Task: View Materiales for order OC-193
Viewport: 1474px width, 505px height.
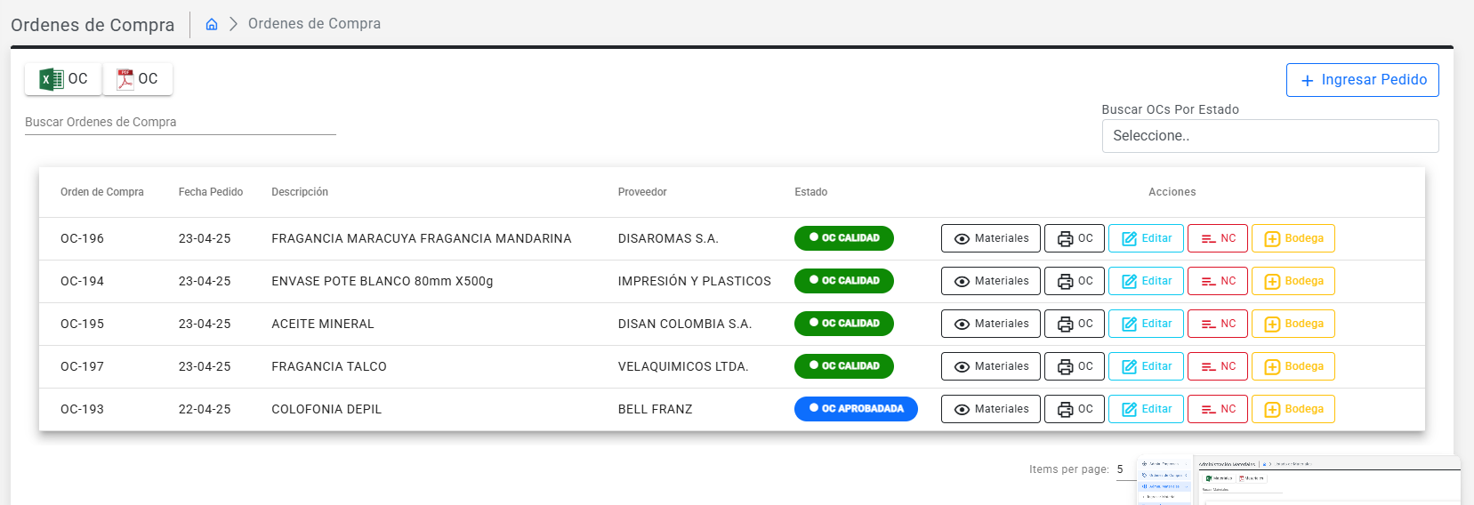Action: (x=990, y=409)
